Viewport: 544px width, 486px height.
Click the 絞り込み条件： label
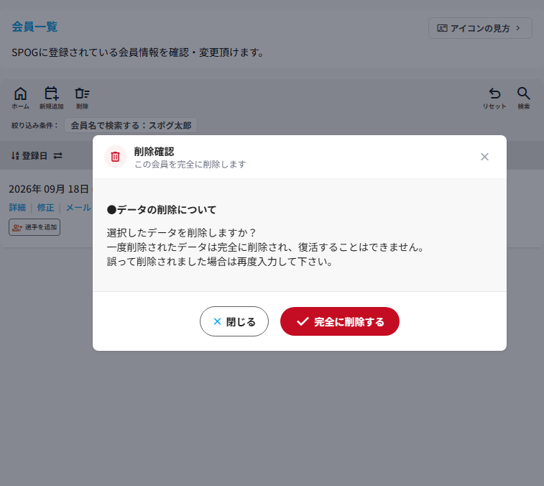35,126
